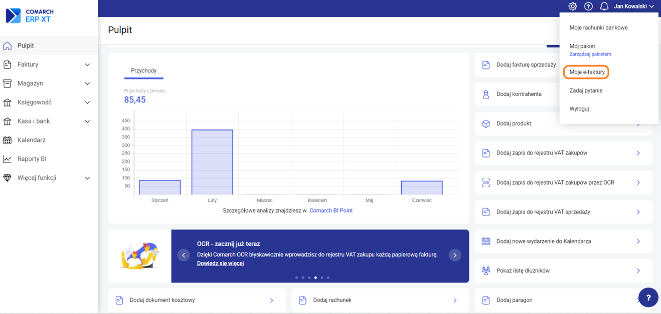The image size is (661, 314).
Task: Click the floating help bubble icon
Action: 648,297
